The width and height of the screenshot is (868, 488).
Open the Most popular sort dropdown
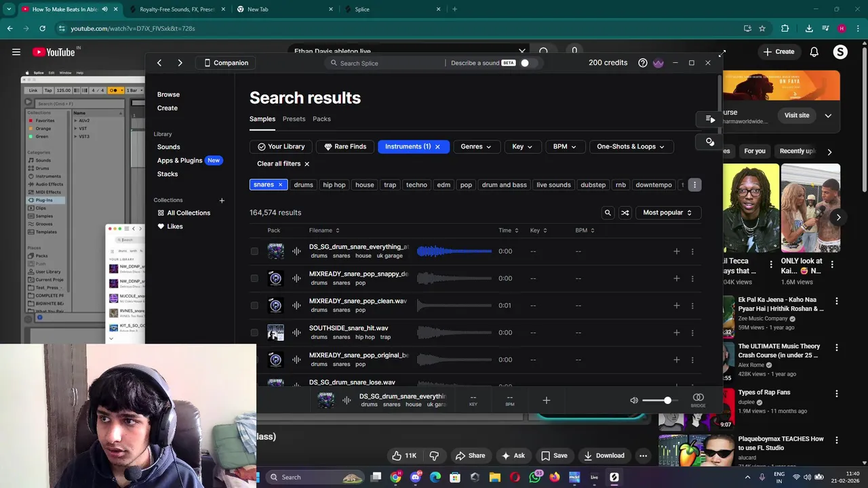[x=667, y=213]
